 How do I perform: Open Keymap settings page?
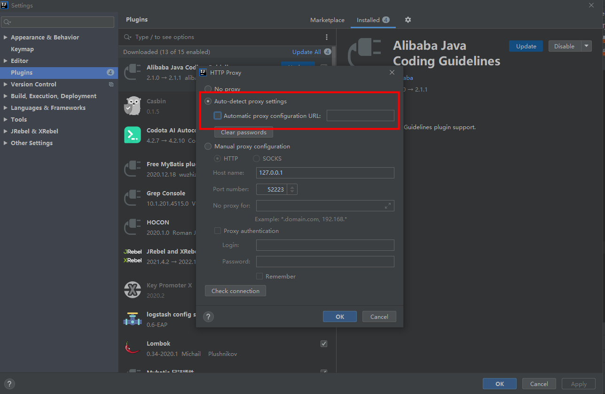pyautogui.click(x=22, y=49)
